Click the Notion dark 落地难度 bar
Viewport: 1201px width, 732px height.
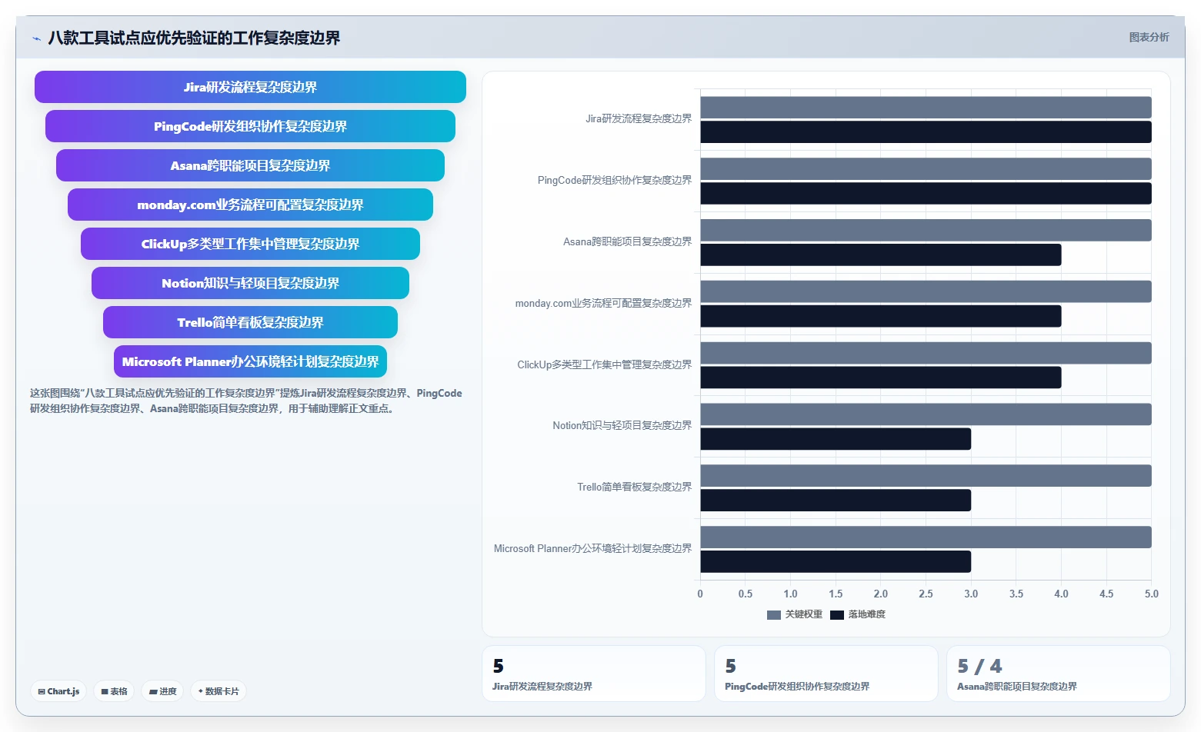click(x=836, y=439)
